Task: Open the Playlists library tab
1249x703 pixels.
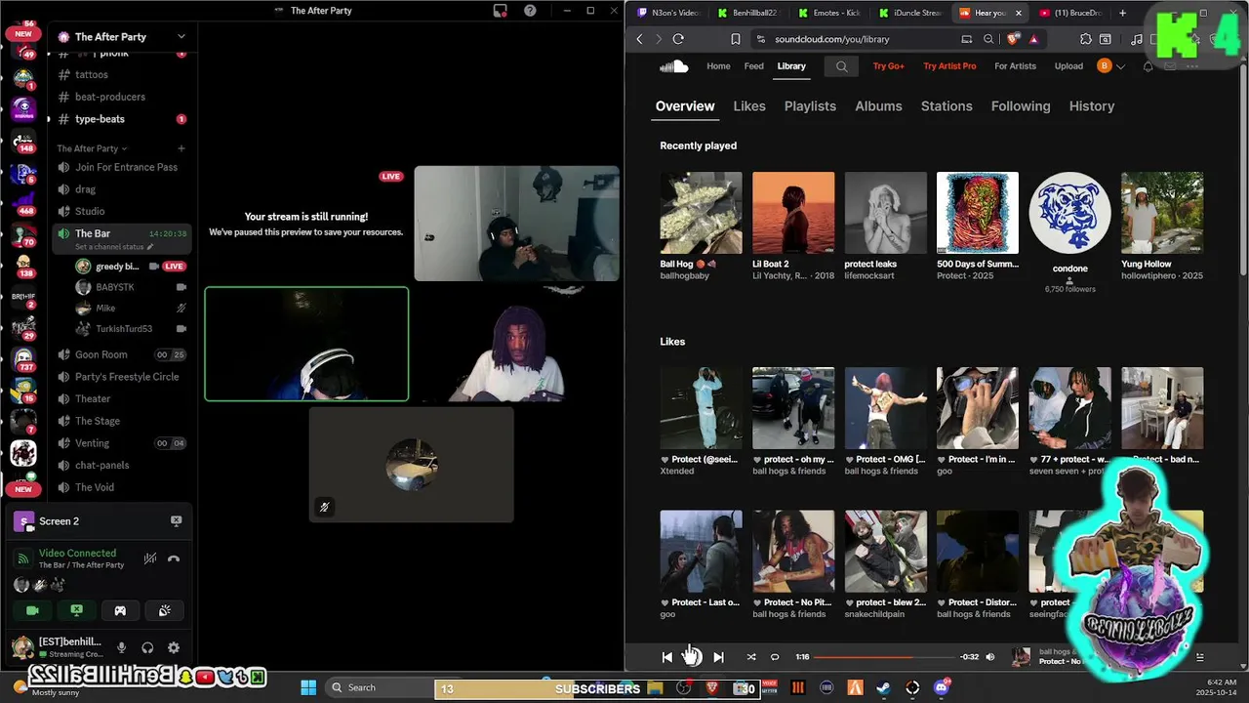Action: [810, 106]
